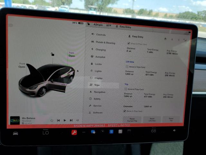Viewport: 206px width, 155px height.
Task: Tap the Reset Current Trip button
Action: click(x=132, y=120)
